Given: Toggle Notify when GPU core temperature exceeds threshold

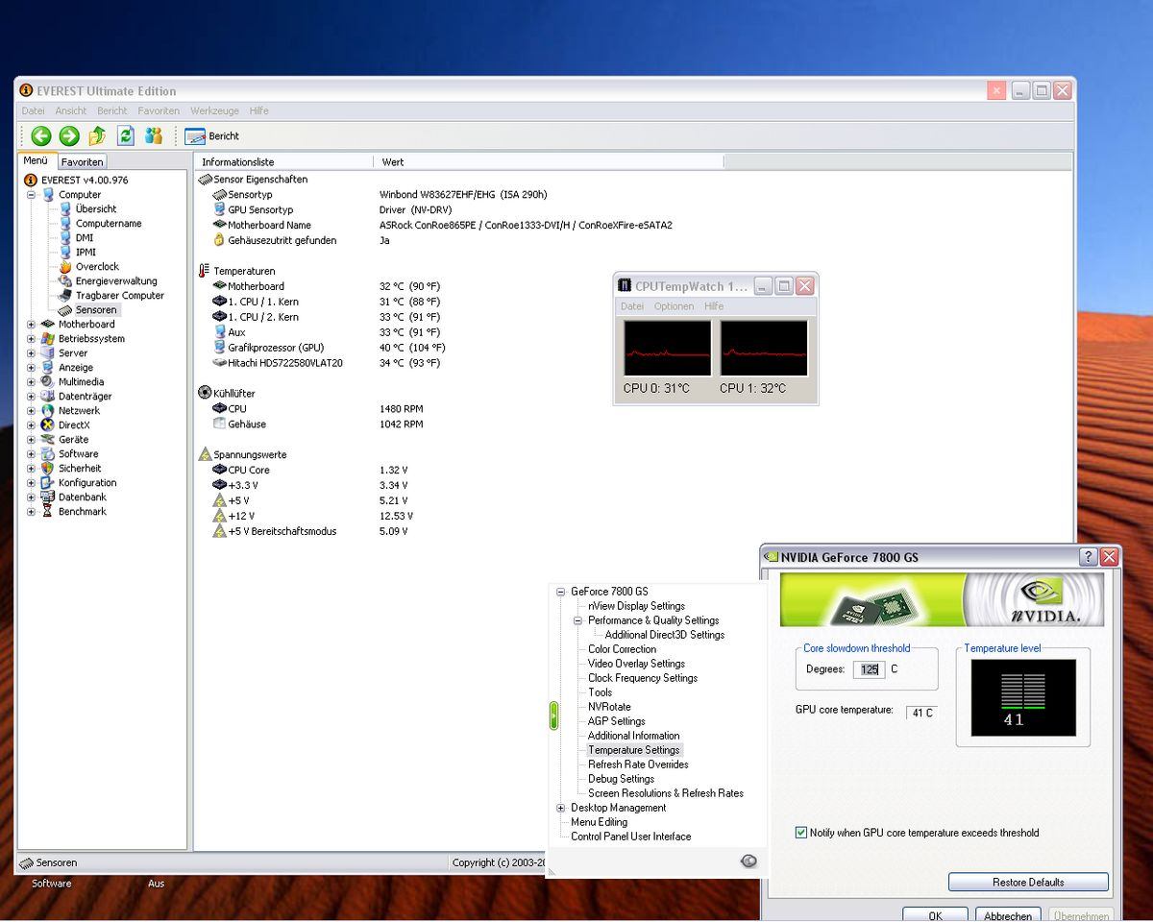Looking at the screenshot, I should pos(801,833).
